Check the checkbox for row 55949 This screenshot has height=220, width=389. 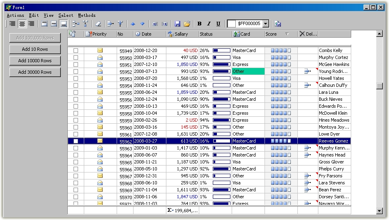pos(76,50)
